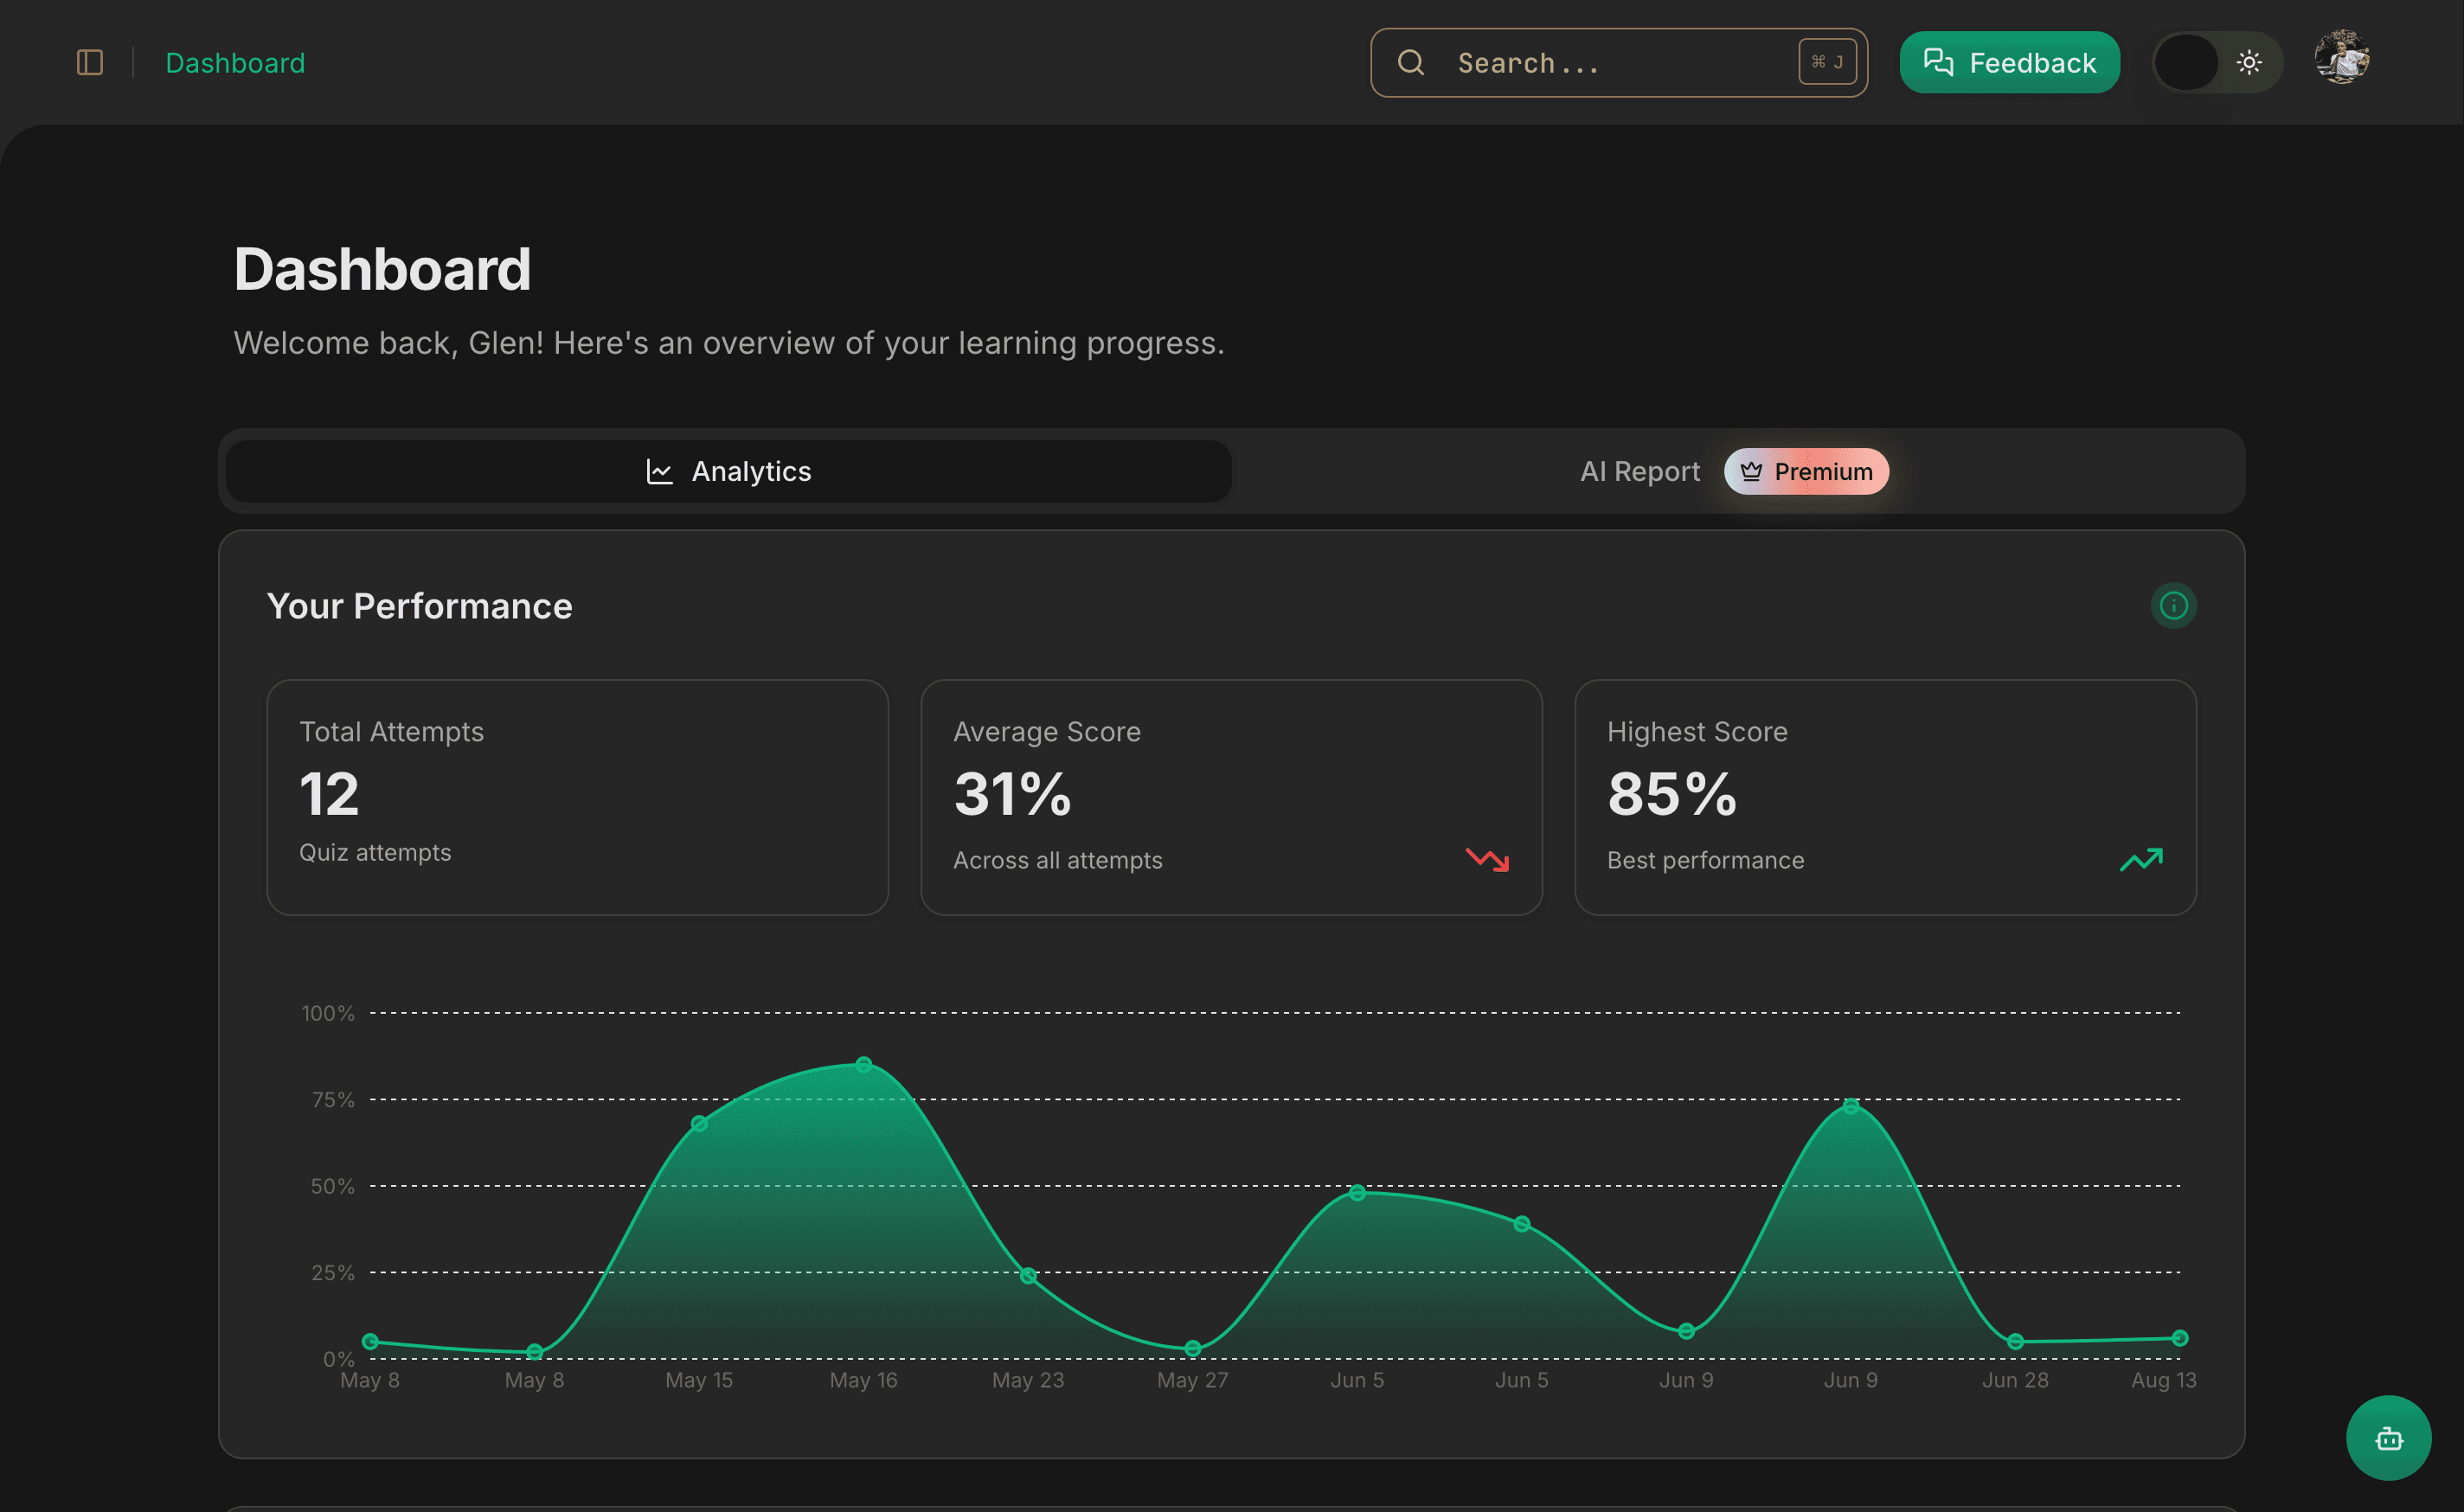Click the Performance info circle icon
This screenshot has width=2464, height=1512.
pyautogui.click(x=2173, y=605)
